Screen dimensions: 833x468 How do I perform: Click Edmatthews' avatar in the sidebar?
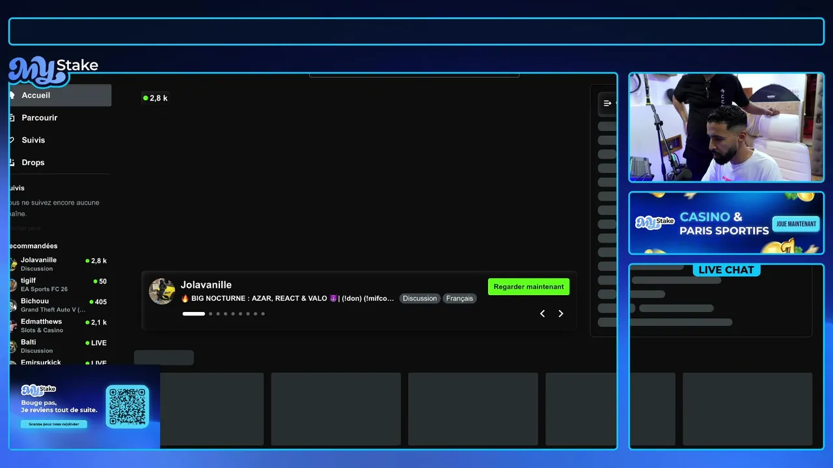point(12,326)
